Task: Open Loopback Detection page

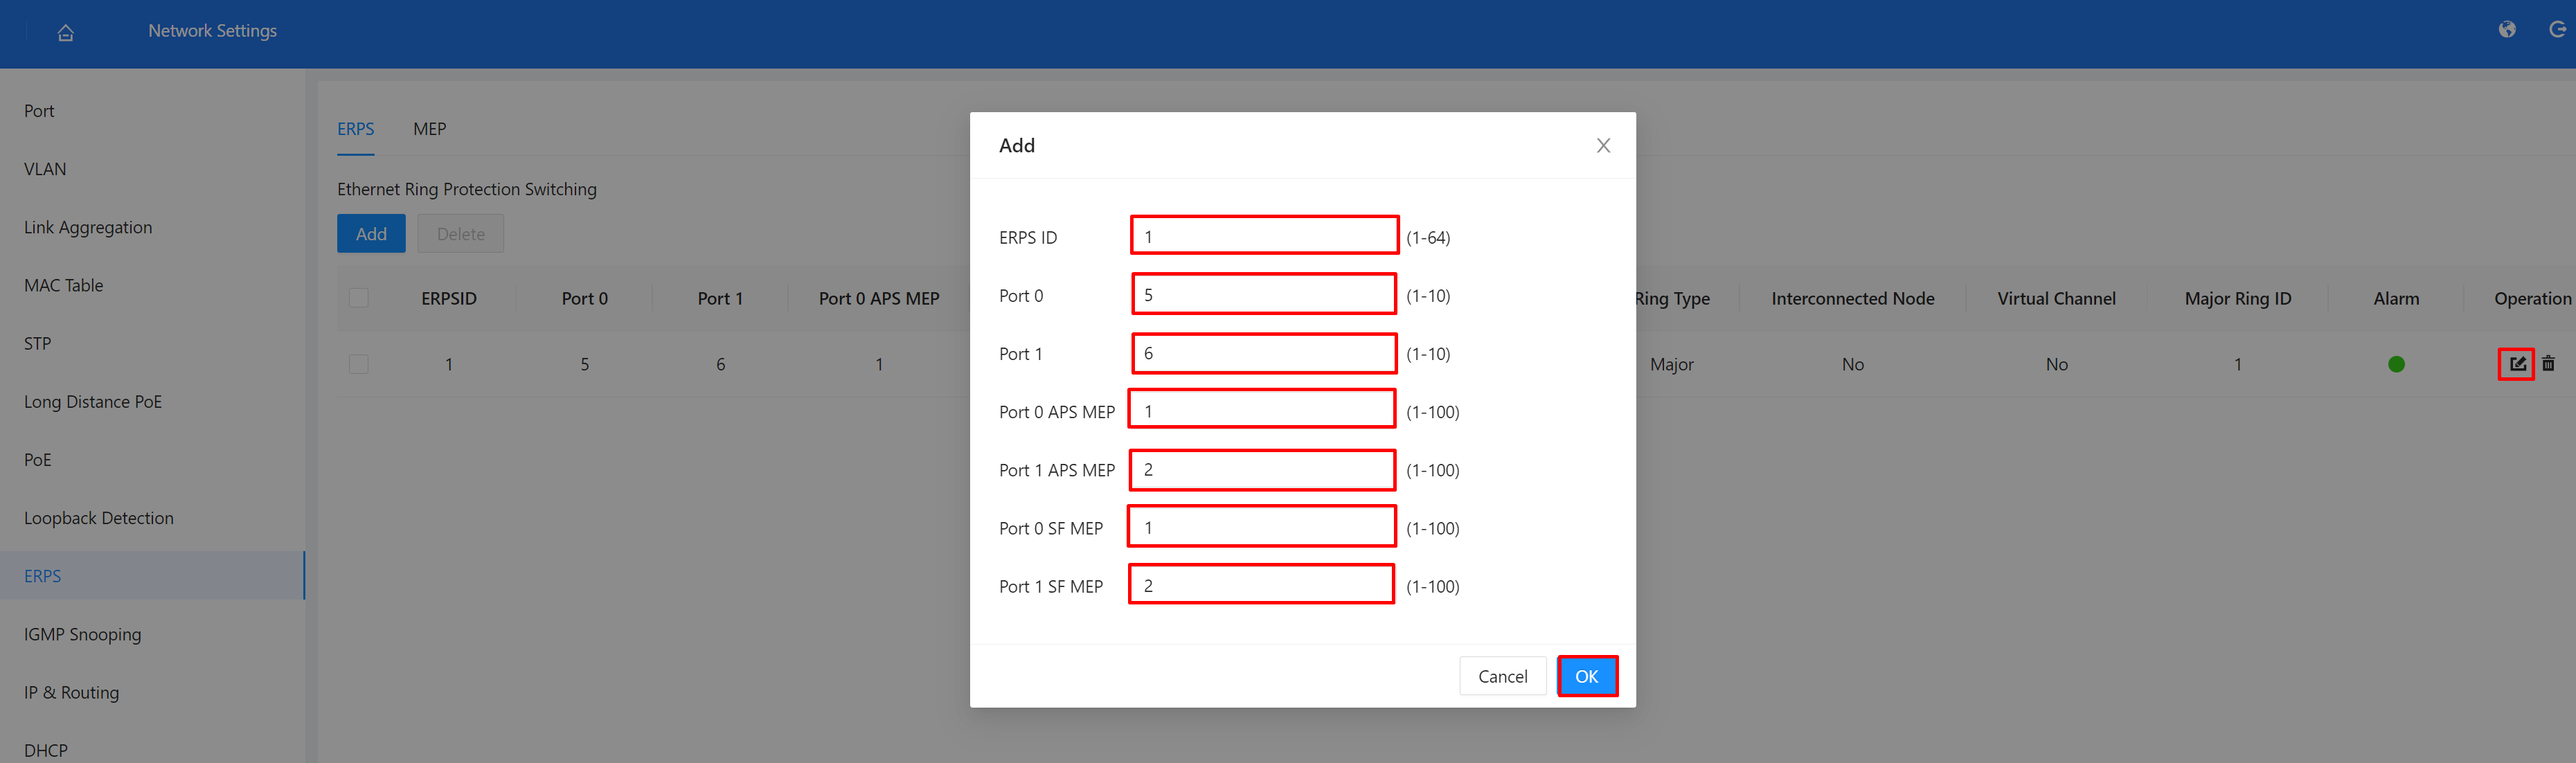Action: click(x=98, y=518)
